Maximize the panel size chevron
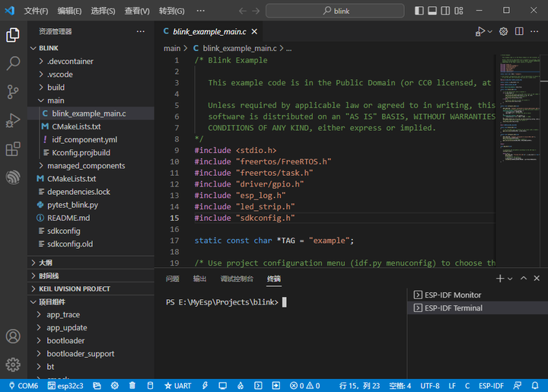Screen dimensions: 548x392 coord(524,279)
